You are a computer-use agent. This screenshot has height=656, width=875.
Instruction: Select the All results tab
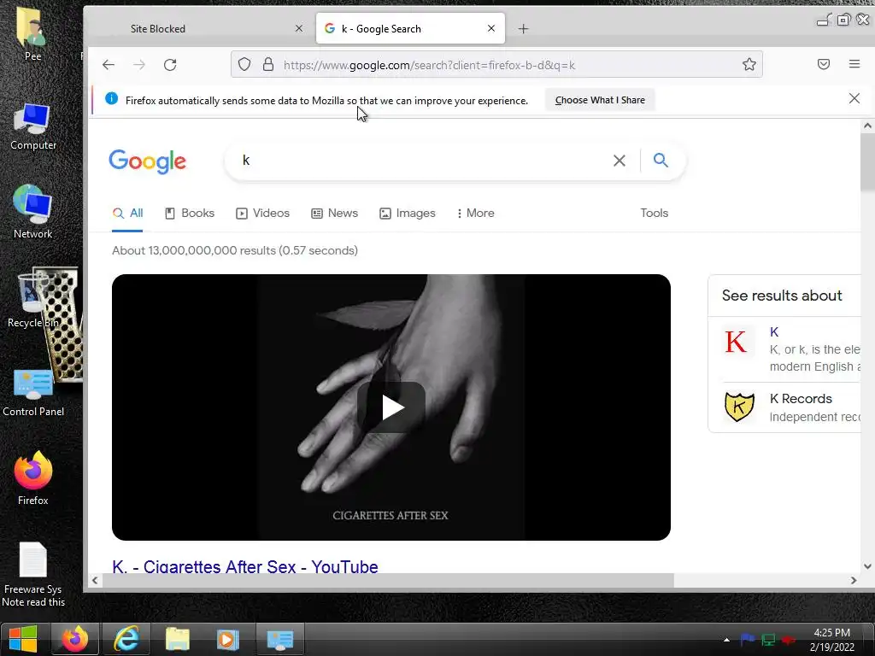click(x=128, y=213)
